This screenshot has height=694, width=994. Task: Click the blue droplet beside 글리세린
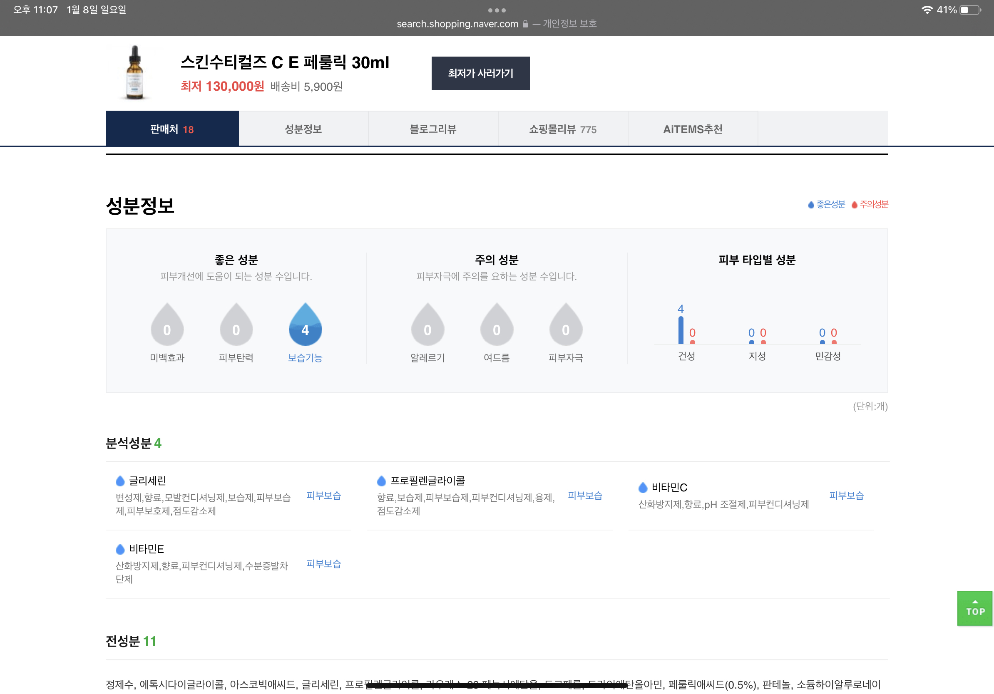tap(120, 481)
